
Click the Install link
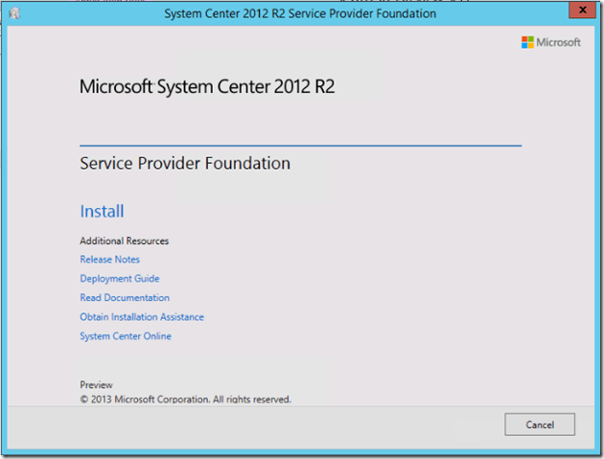(x=102, y=211)
